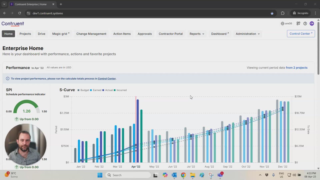The width and height of the screenshot is (320, 180).
Task: Open network, volume and battery quick settings
Action: click(294, 175)
